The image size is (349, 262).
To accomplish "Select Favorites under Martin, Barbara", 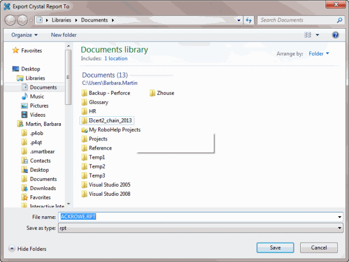I will pos(40,197).
